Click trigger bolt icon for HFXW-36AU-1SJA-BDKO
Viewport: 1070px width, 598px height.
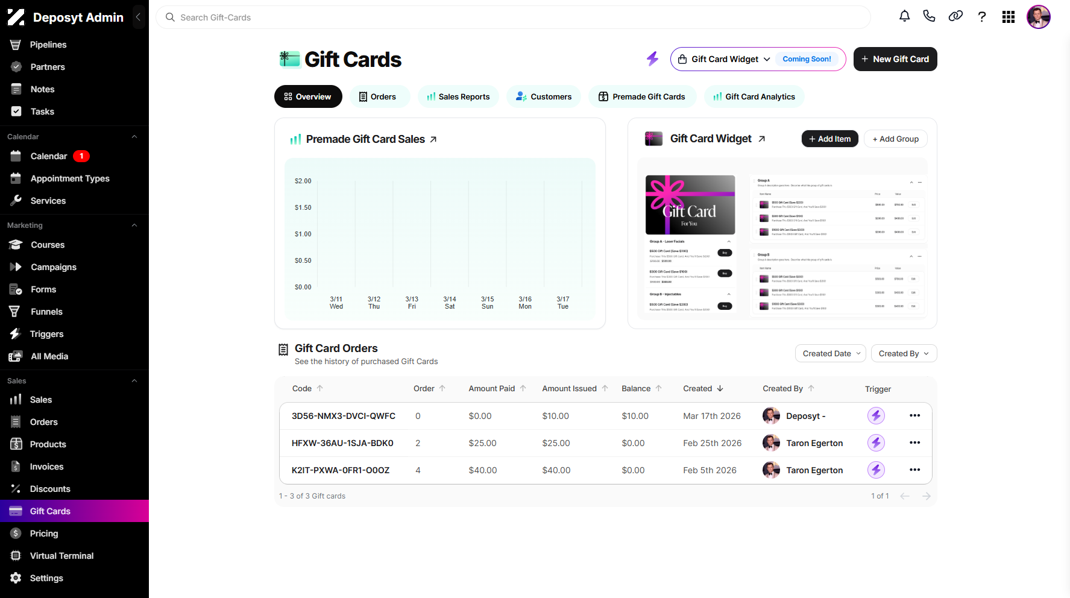coord(876,442)
